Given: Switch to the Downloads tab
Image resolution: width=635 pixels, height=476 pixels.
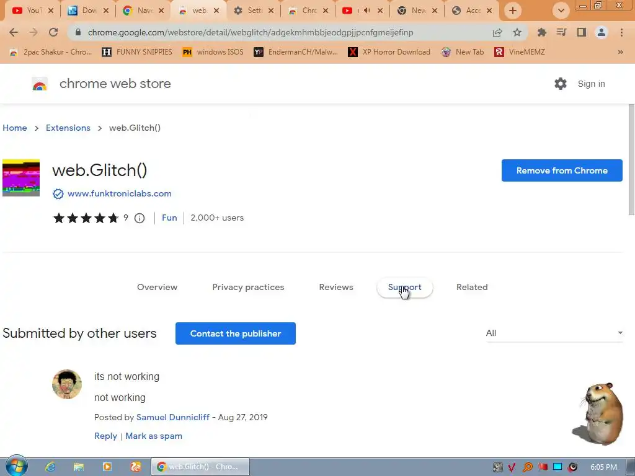Looking at the screenshot, I should tap(88, 11).
